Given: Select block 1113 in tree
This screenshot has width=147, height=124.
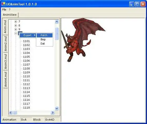Looking at the screenshot, I should click(x=26, y=88).
